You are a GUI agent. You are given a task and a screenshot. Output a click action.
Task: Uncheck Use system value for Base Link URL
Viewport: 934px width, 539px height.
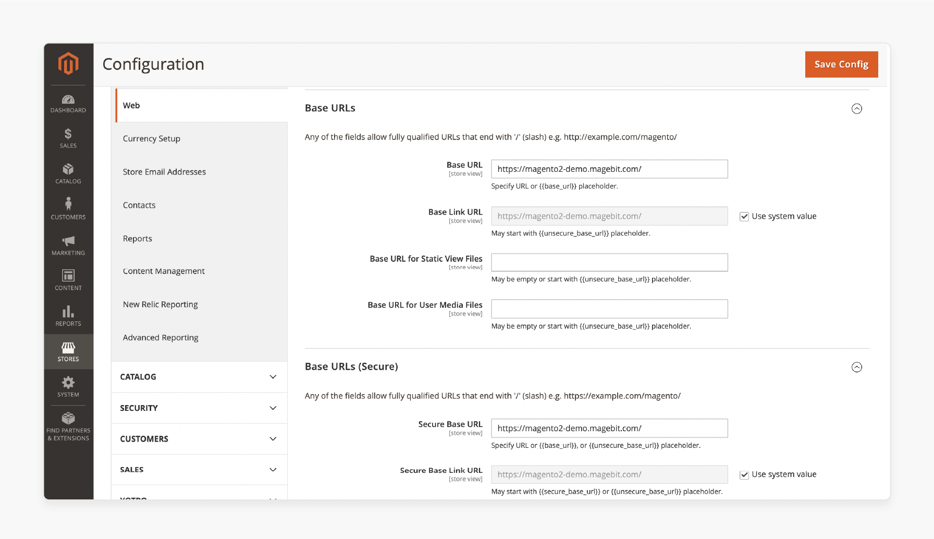pos(744,217)
